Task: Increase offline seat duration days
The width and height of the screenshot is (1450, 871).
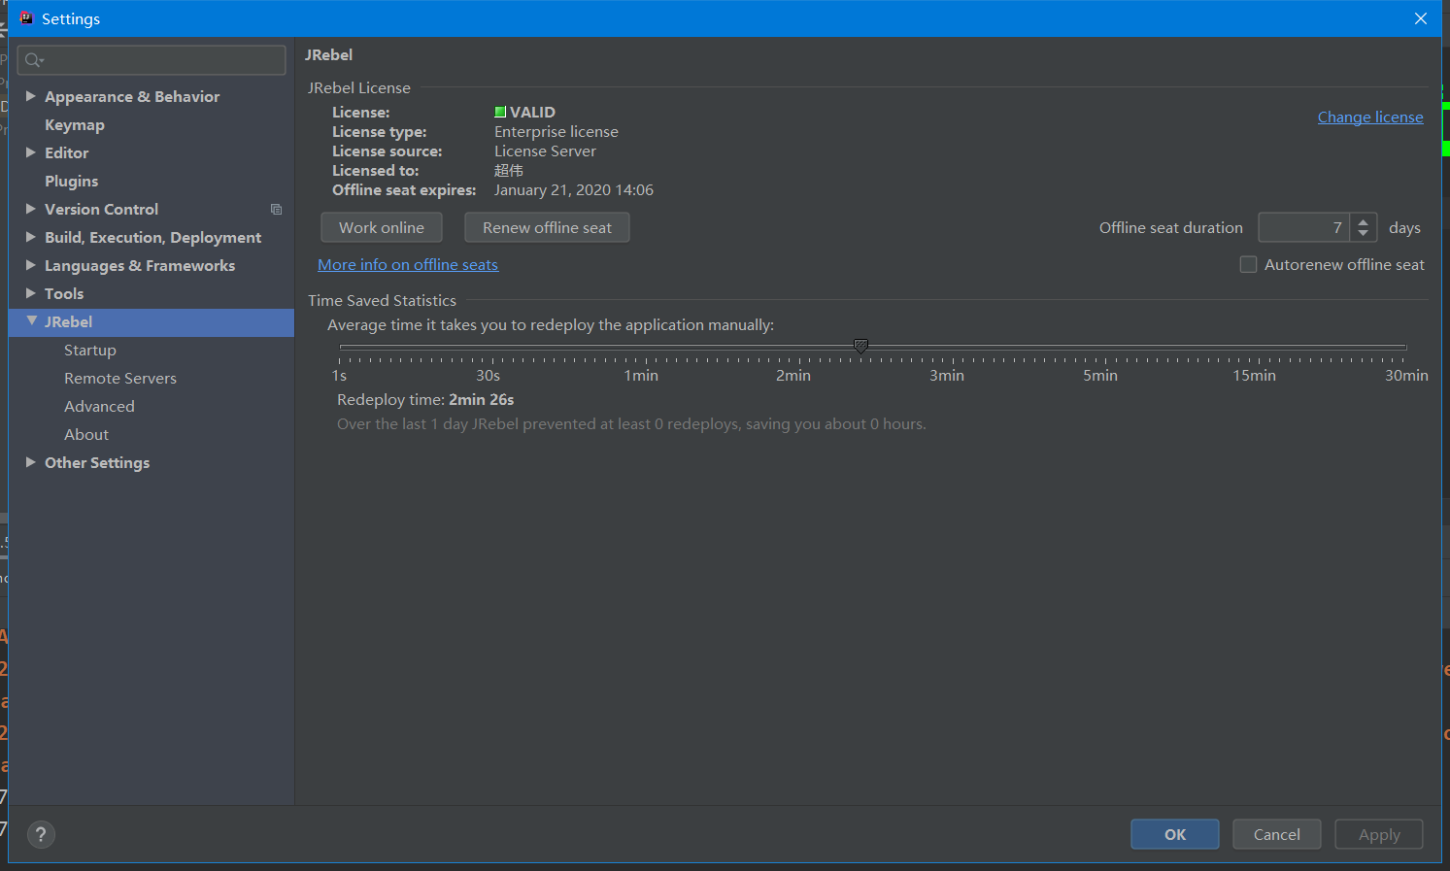Action: [1364, 221]
